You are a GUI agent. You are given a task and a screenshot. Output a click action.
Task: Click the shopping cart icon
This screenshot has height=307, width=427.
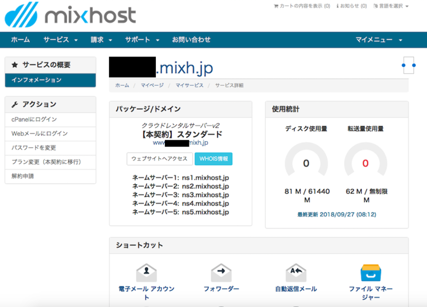[276, 6]
